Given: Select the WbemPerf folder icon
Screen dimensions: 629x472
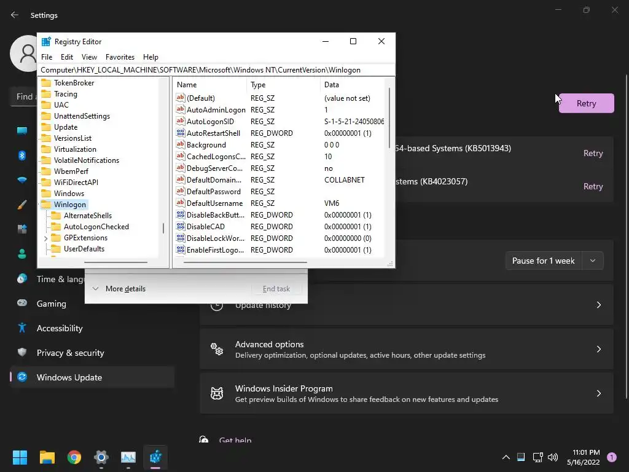Looking at the screenshot, I should 47,171.
